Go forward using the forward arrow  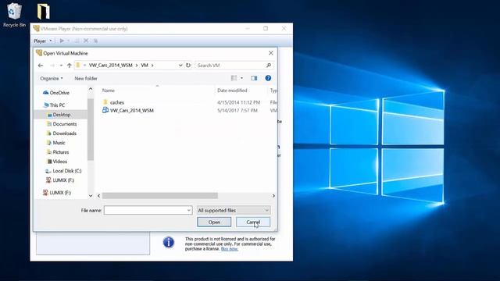52,66
